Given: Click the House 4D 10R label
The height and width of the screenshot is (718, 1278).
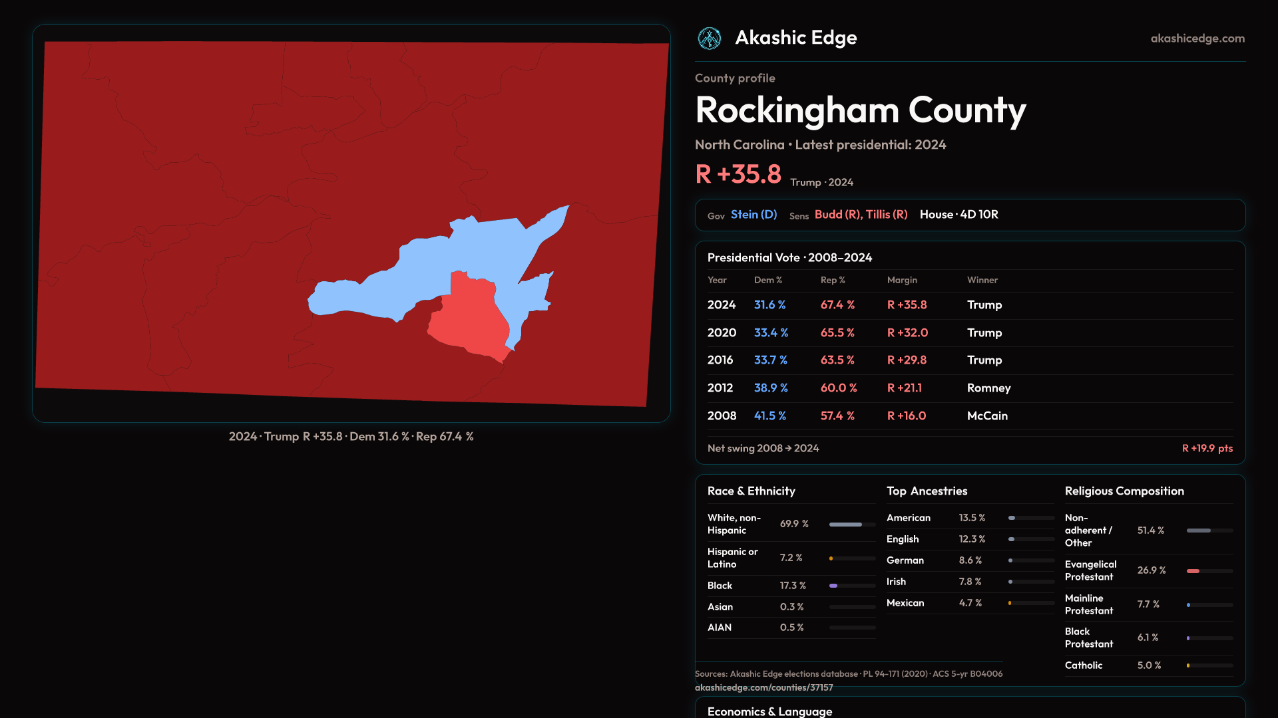Looking at the screenshot, I should point(958,215).
